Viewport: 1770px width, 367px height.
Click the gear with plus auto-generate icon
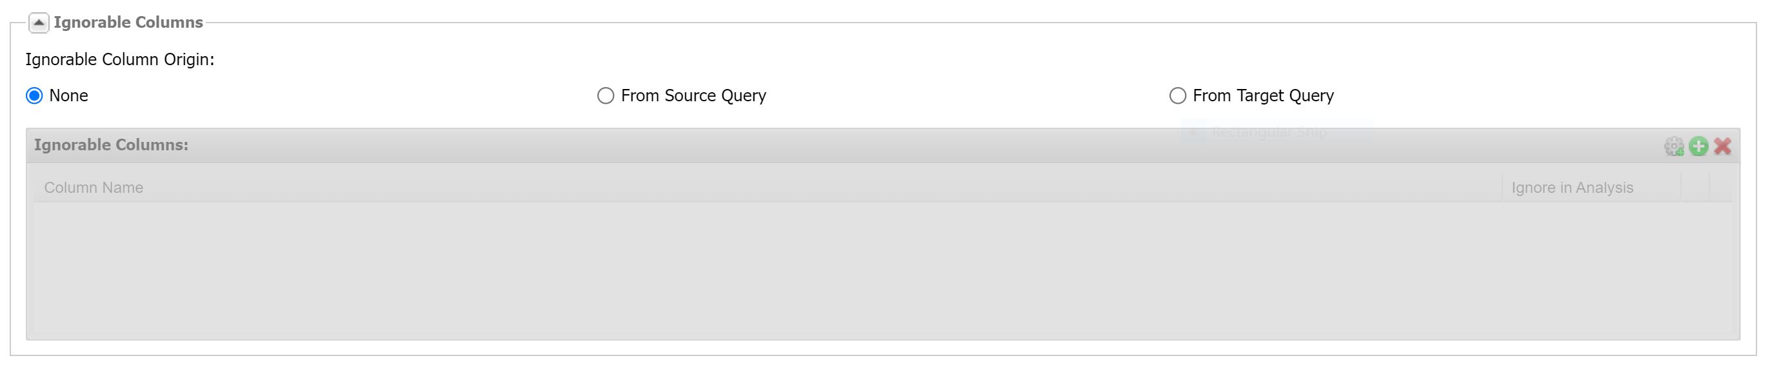point(1674,146)
